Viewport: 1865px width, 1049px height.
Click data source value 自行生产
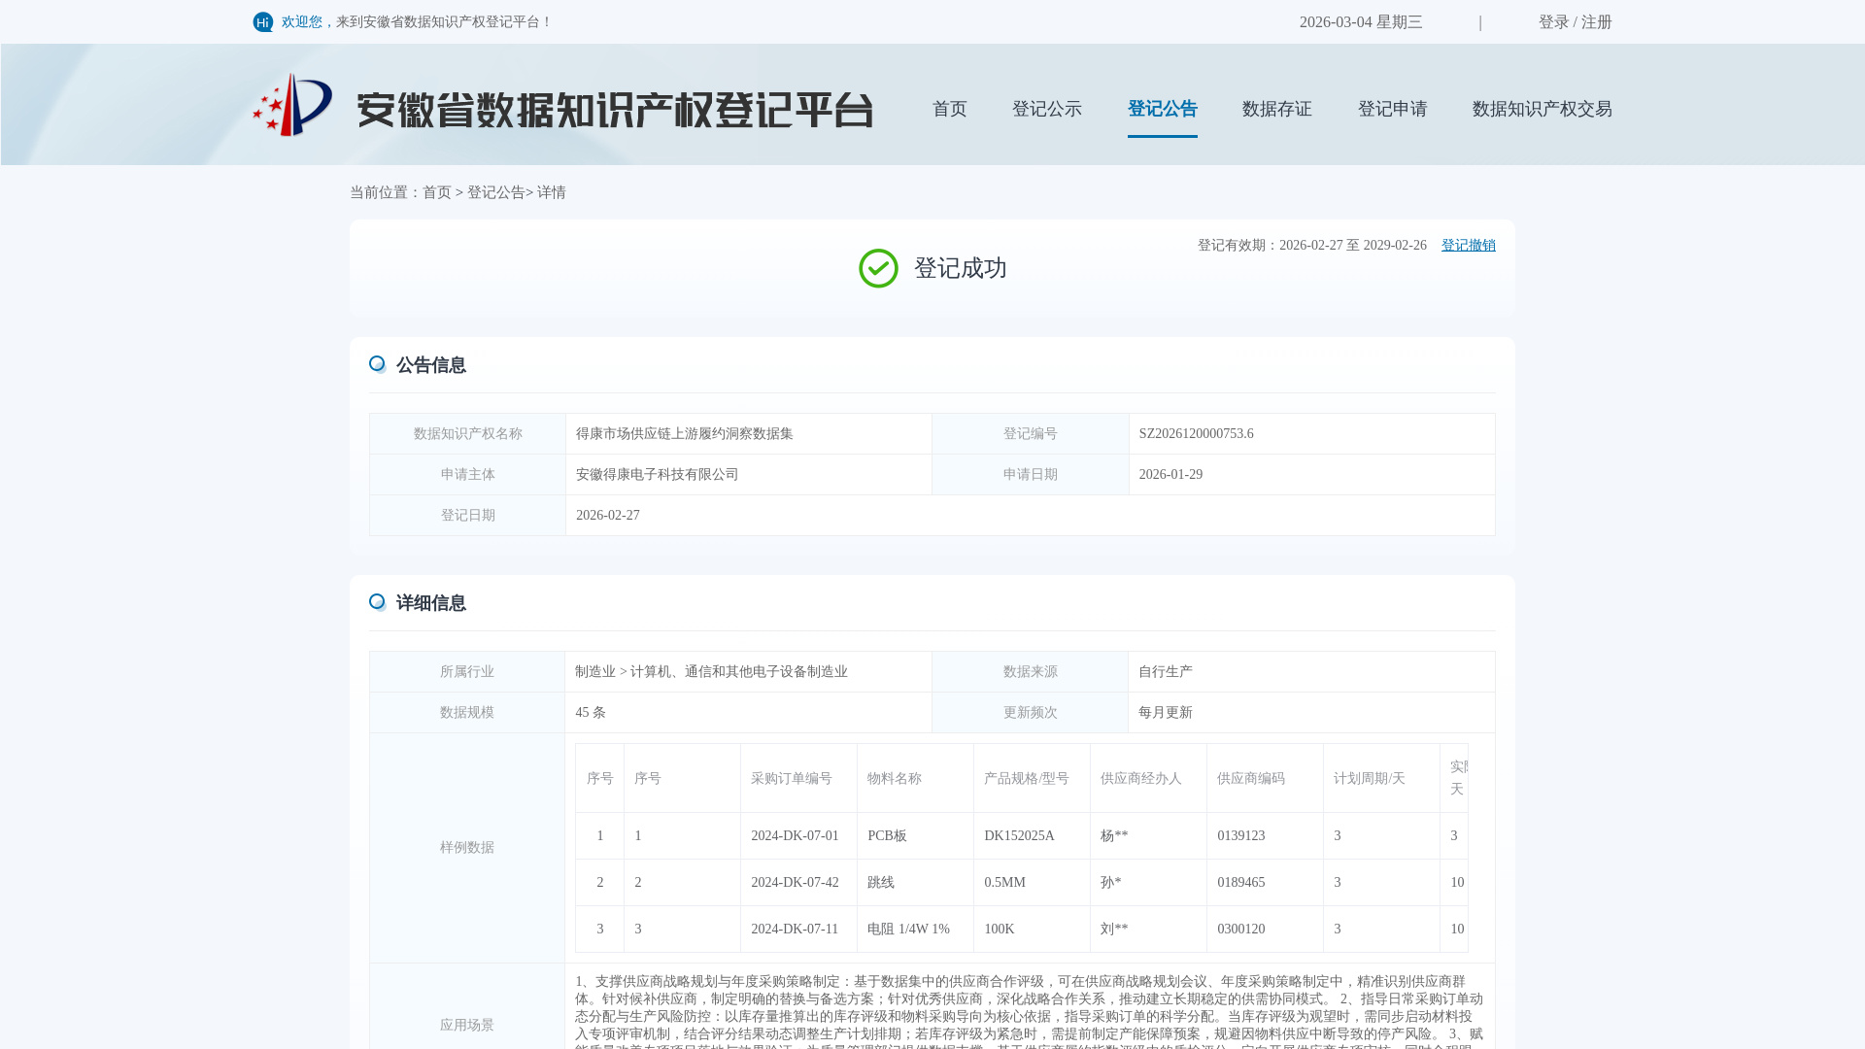1166,672
